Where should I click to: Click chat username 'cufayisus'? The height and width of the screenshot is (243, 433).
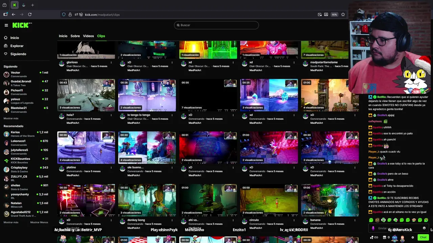[x=375, y=121]
